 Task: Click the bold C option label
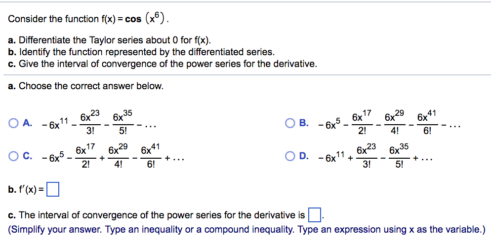[x=27, y=156]
